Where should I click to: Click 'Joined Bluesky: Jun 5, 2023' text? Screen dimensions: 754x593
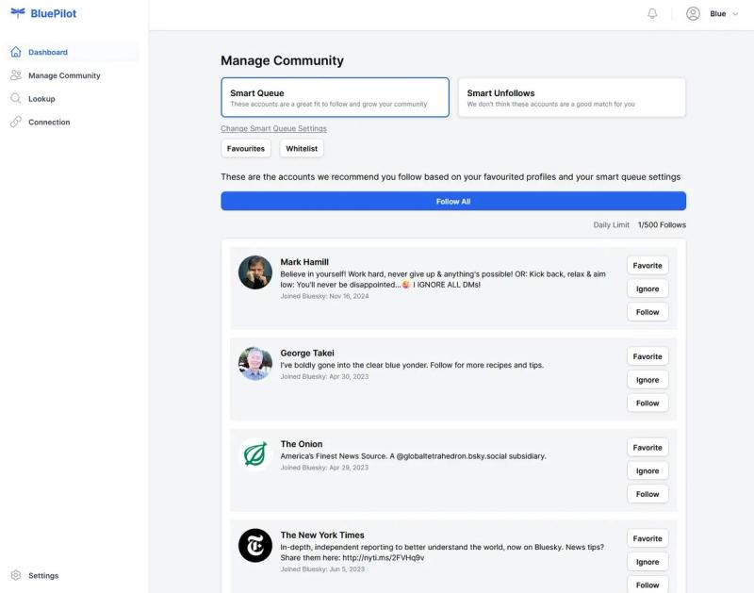click(x=322, y=568)
